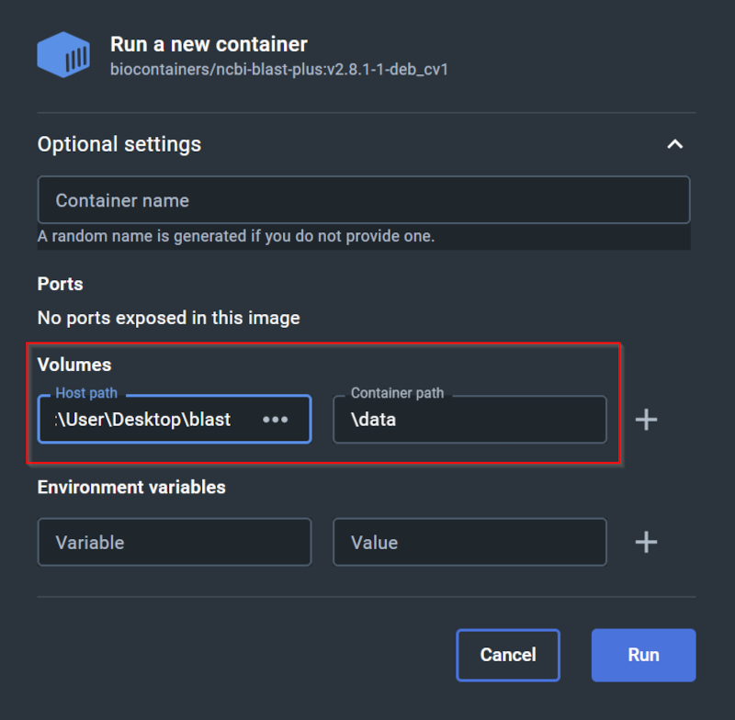Click the Environment variables section label
735x720 pixels.
click(131, 487)
